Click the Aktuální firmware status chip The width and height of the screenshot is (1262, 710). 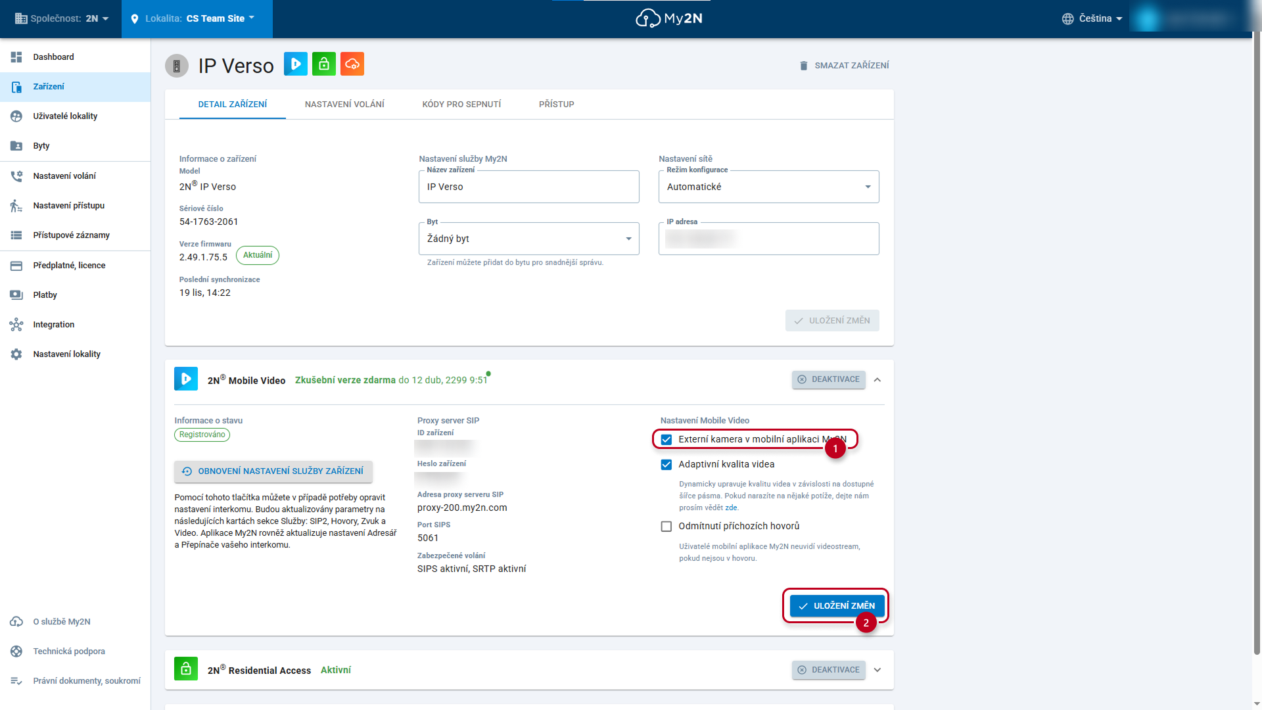tap(258, 255)
